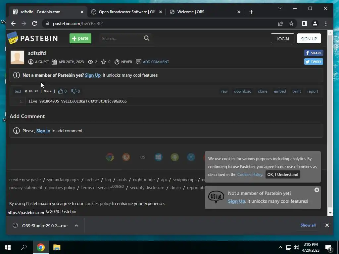Share this page from address bar

pos(281,23)
